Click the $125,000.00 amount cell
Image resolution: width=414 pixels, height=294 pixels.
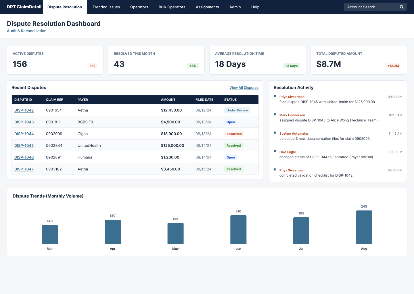[x=172, y=146]
